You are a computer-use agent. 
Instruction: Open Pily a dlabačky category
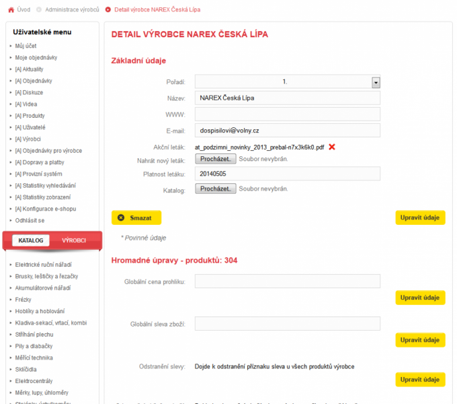34,346
